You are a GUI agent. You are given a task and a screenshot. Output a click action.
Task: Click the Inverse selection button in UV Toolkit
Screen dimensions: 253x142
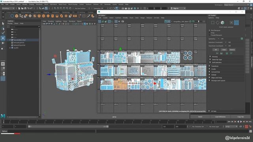click(232, 50)
